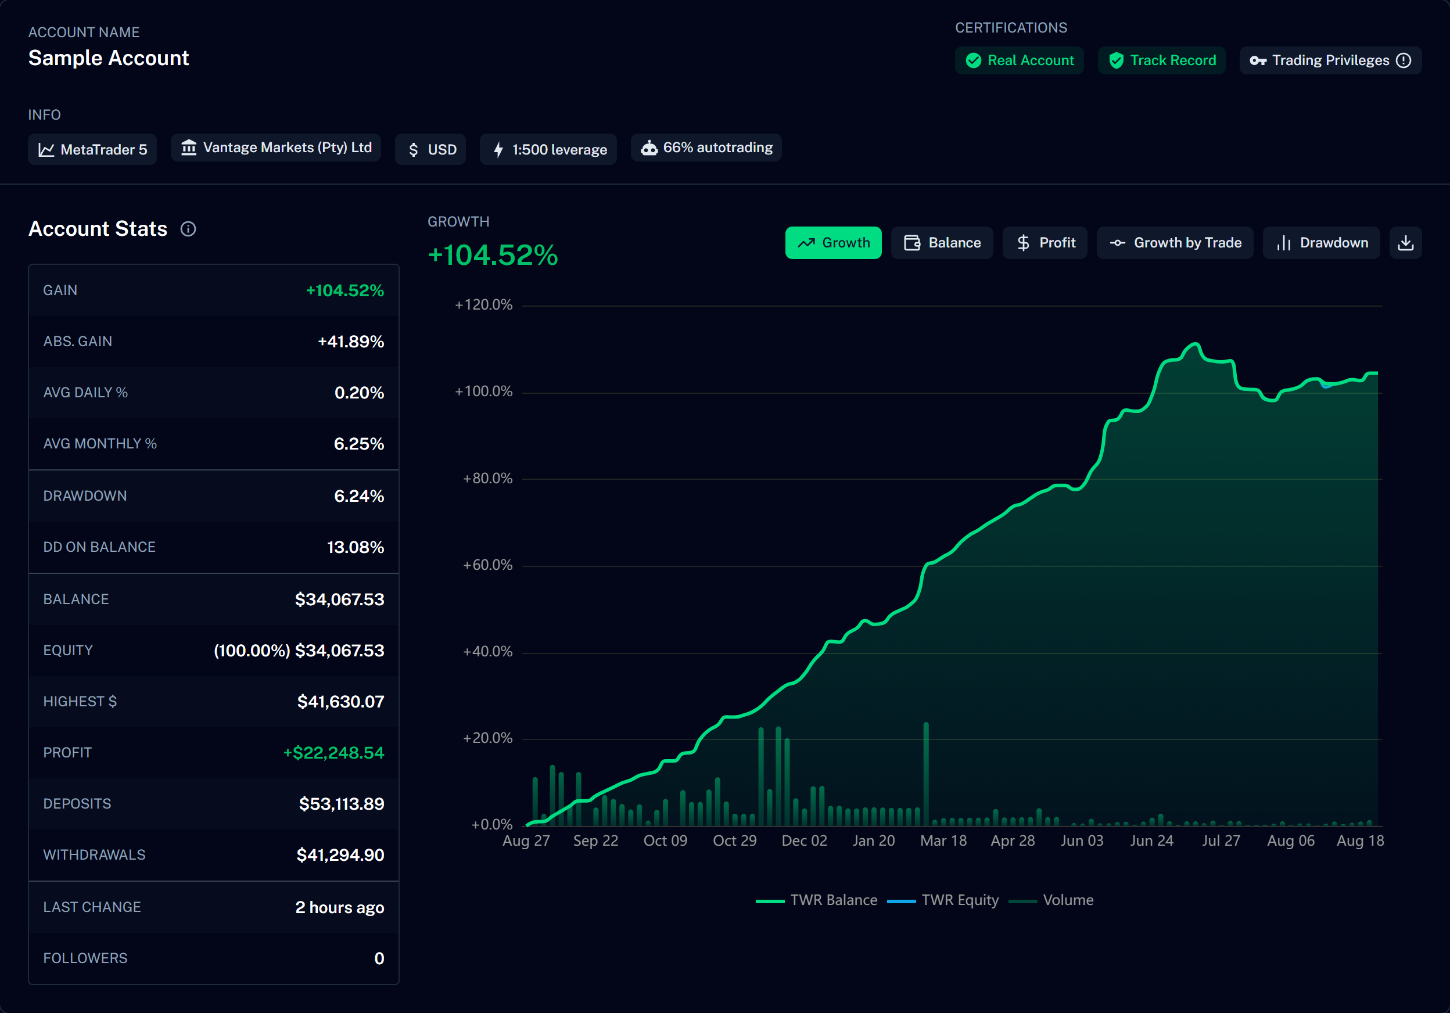Click the ABS. GAIN value +41.89%
The image size is (1450, 1013).
350,342
